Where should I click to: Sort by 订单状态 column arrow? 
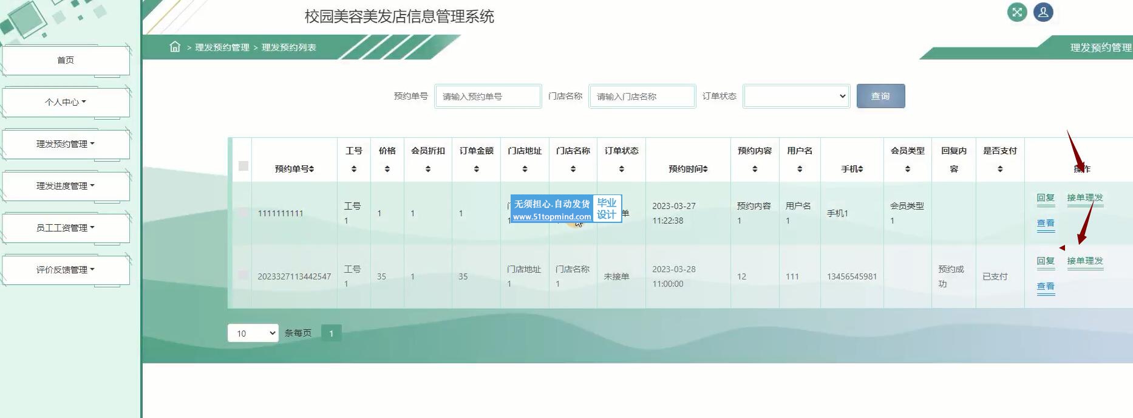coord(622,169)
